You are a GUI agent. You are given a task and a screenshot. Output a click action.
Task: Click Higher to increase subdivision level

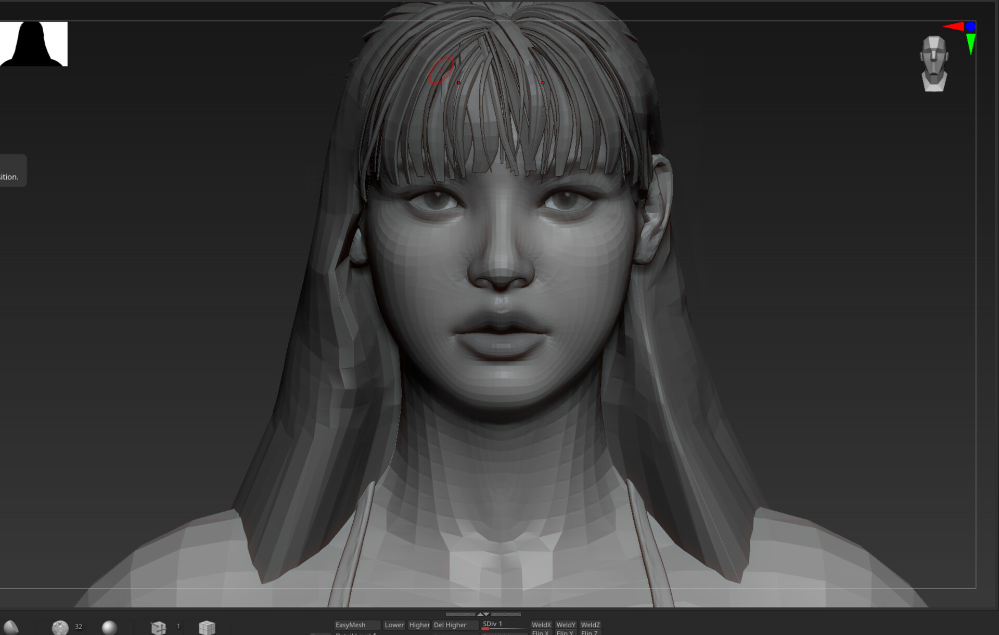click(x=419, y=625)
